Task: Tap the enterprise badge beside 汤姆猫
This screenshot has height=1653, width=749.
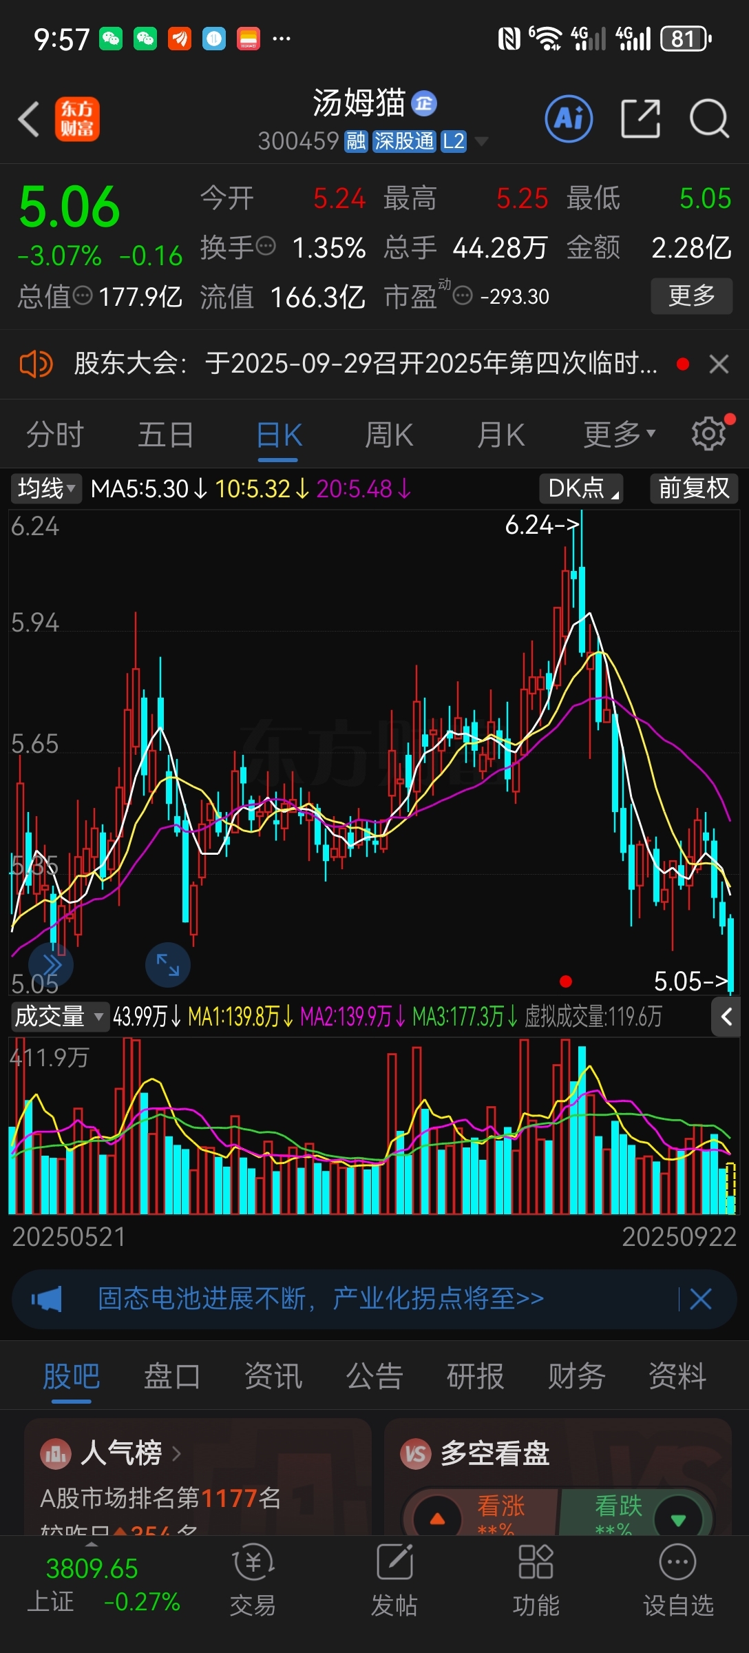Action: point(424,103)
